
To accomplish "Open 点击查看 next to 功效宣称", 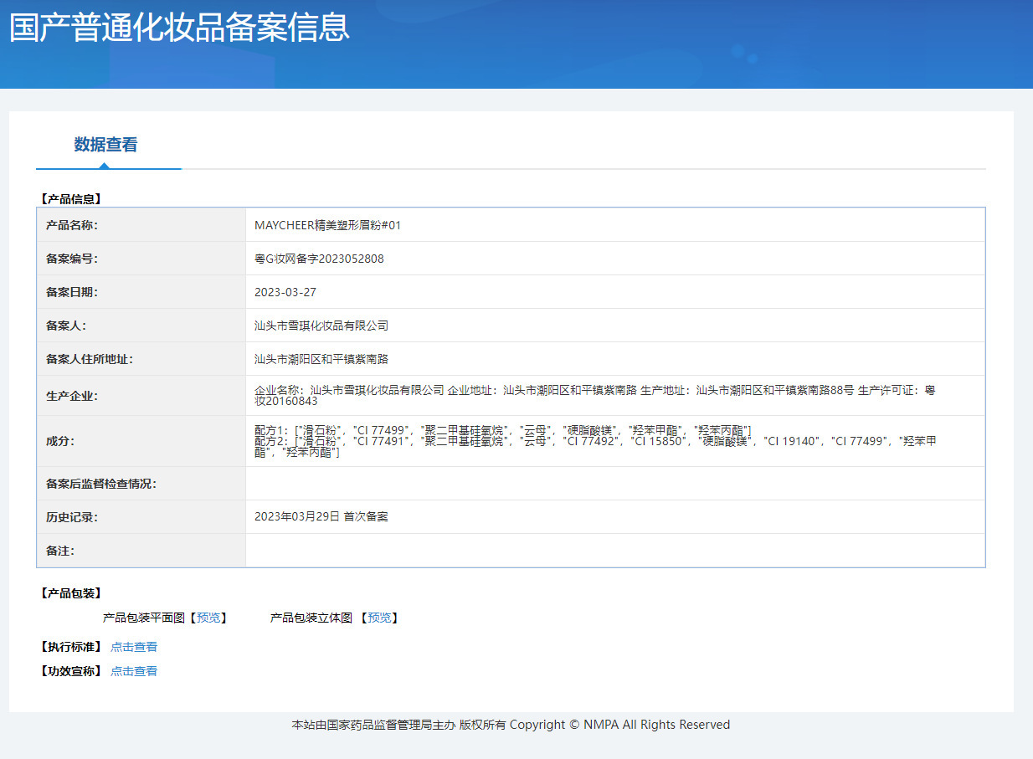I will pyautogui.click(x=134, y=671).
